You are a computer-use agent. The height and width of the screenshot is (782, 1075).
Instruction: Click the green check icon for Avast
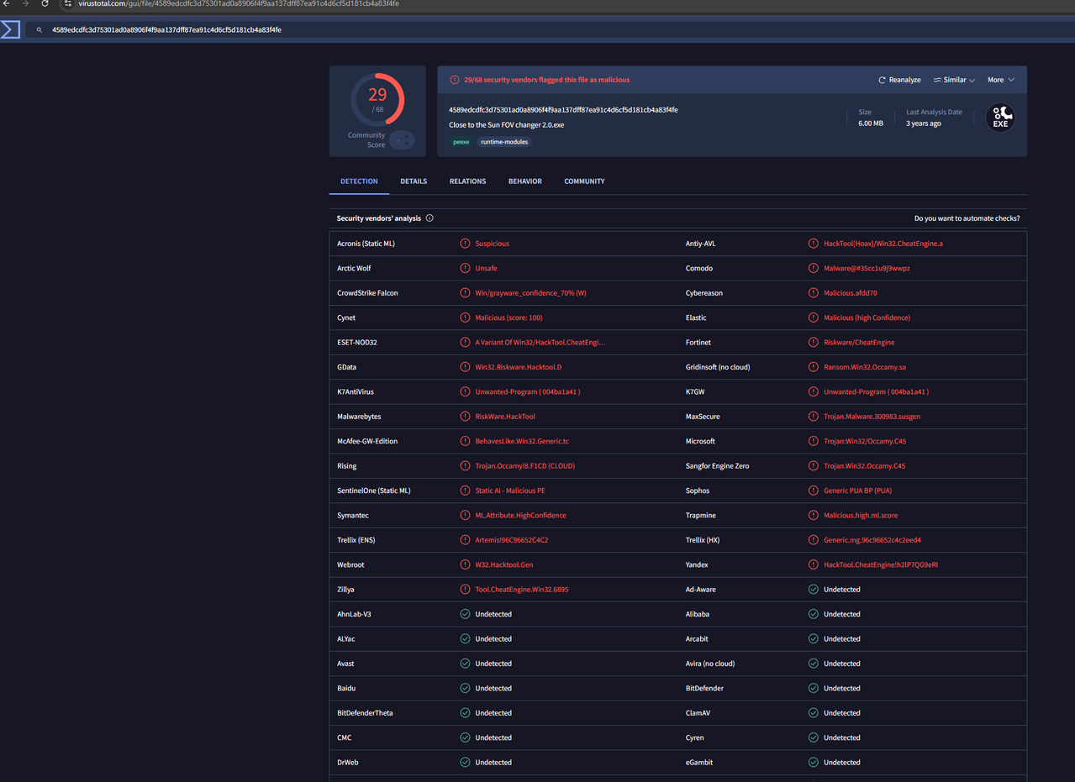coord(465,664)
